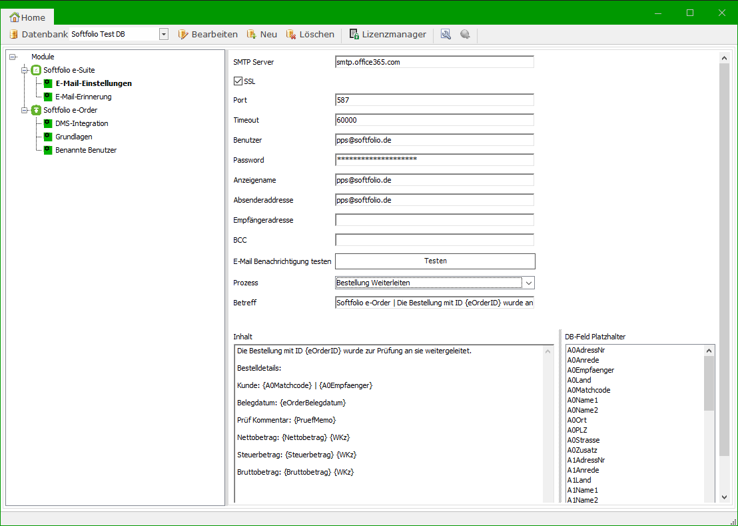Click the magnifier wrench tool icon
The height and width of the screenshot is (526, 738).
click(x=446, y=34)
